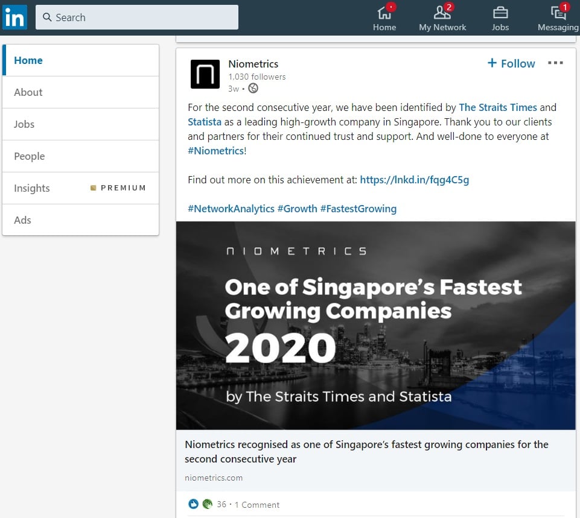Screen dimensions: 580x518
Task: Click the LinkedIn logo icon
Action: pos(15,17)
